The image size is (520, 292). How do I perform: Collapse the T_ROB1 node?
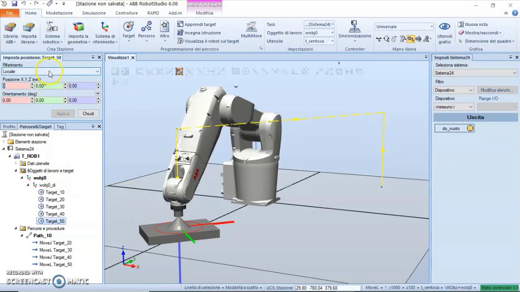pos(10,156)
